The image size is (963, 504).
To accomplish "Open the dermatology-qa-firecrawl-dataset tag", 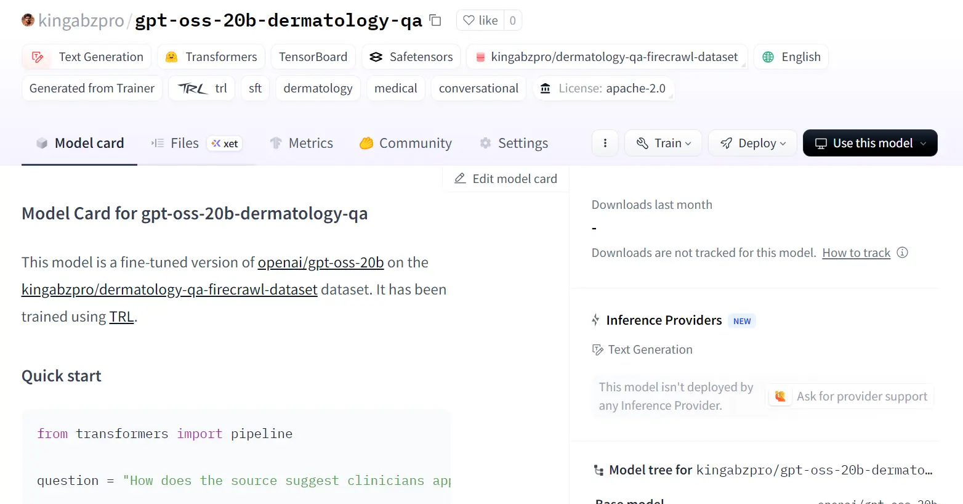I will pos(606,57).
